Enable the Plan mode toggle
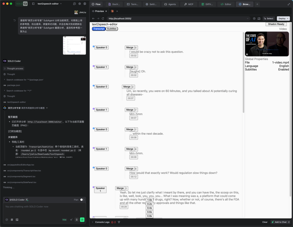Screen dimensions: 293x227 82,200
